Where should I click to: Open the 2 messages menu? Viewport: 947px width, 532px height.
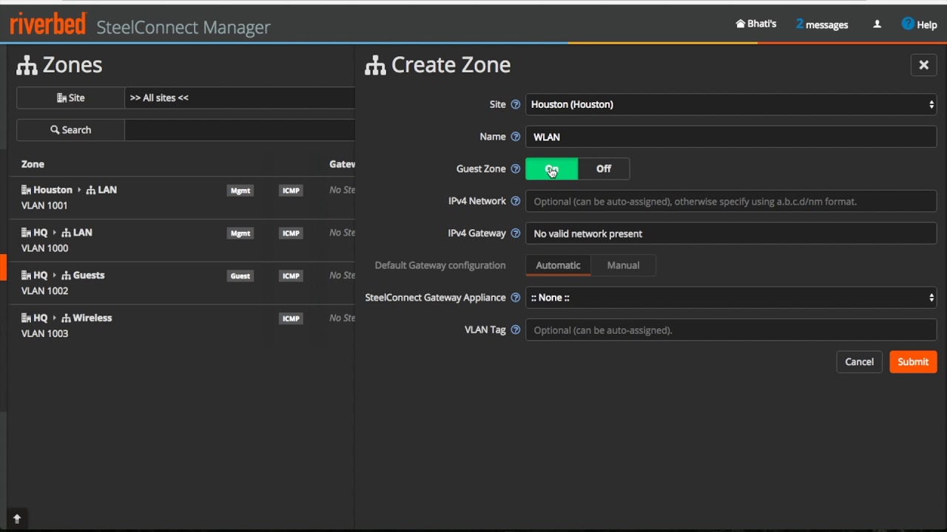pyautogui.click(x=822, y=24)
